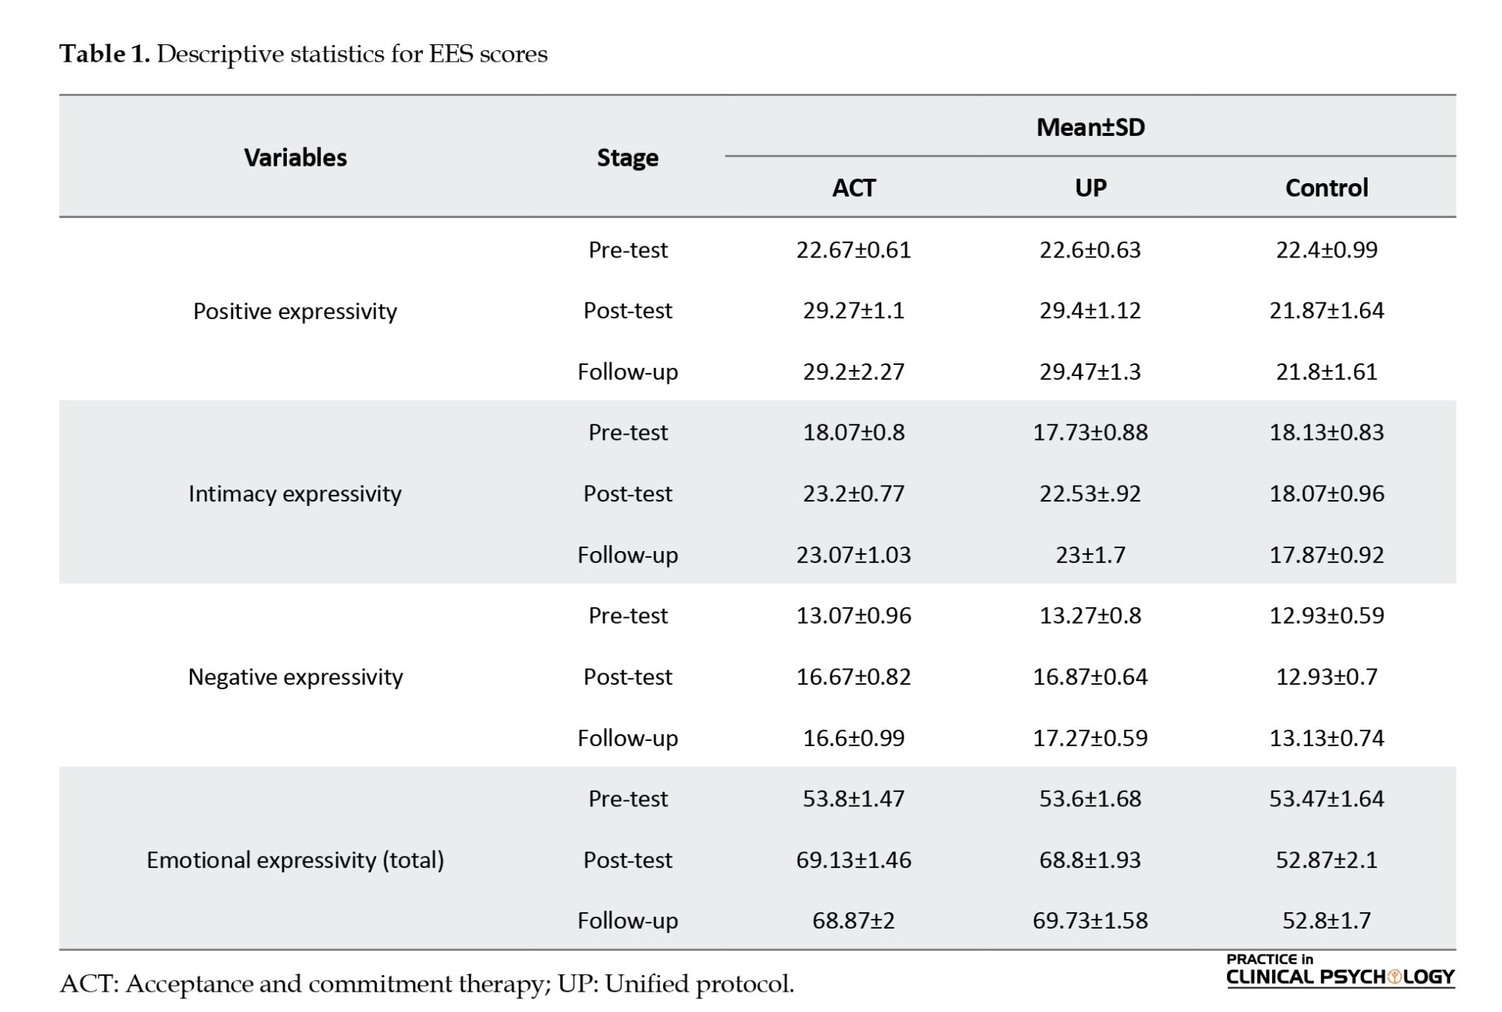This screenshot has height=1012, width=1502.
Task: Click the 23±1.7 UP follow-up value
Action: coord(1090,555)
